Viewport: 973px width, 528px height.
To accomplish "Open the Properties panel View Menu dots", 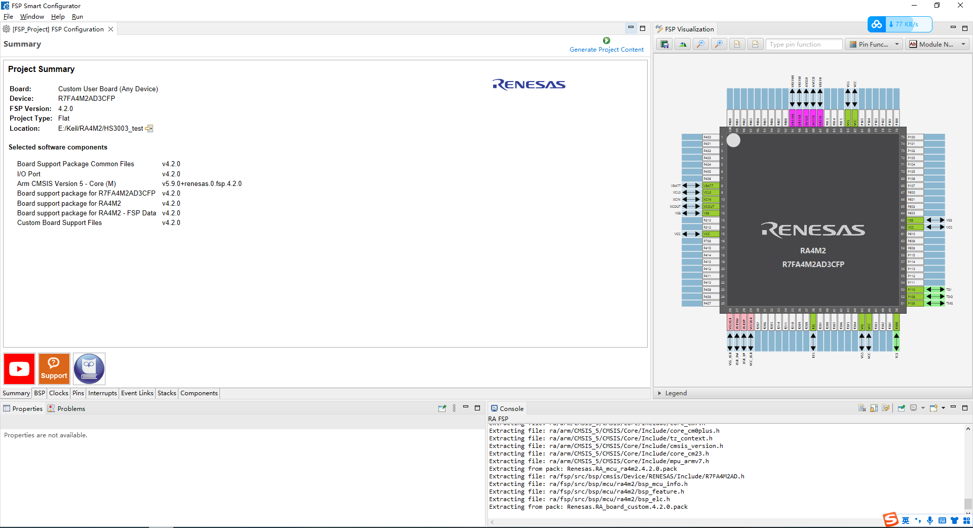I will pos(454,408).
